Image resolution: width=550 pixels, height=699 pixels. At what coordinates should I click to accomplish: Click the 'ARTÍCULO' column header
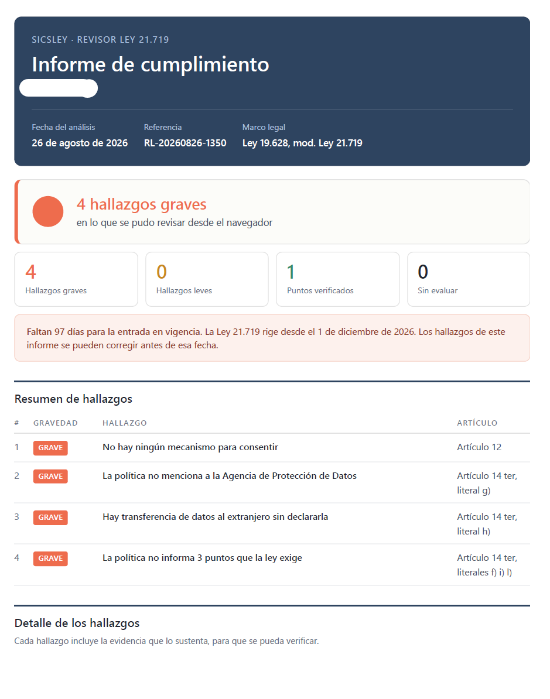tap(477, 423)
